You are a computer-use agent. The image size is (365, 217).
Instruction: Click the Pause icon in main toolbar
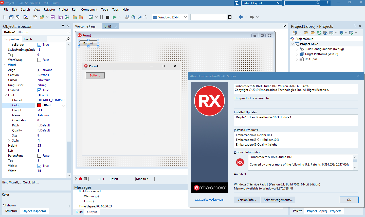(101, 17)
